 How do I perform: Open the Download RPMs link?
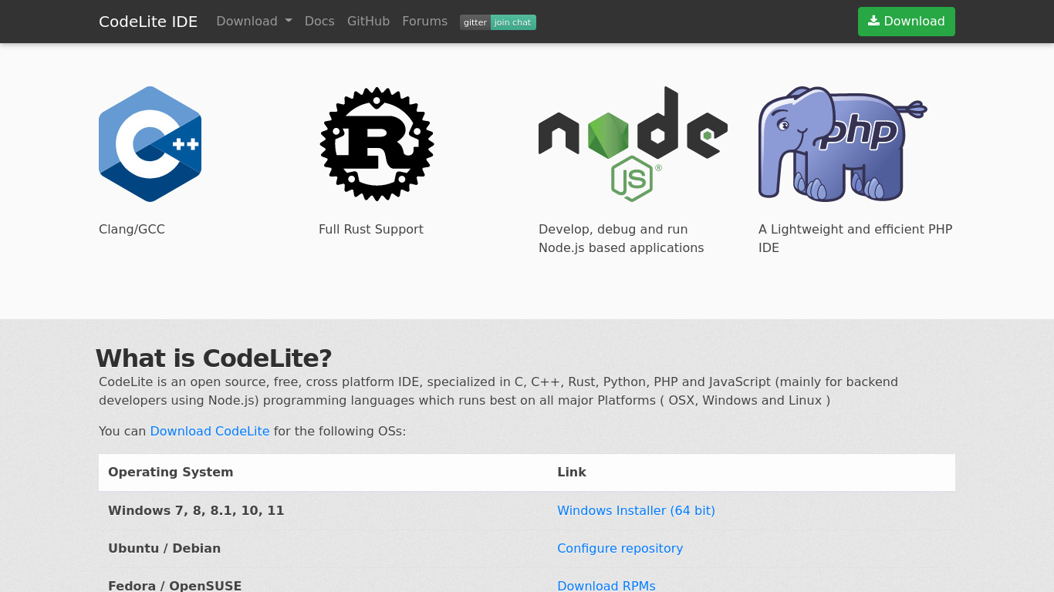606,585
